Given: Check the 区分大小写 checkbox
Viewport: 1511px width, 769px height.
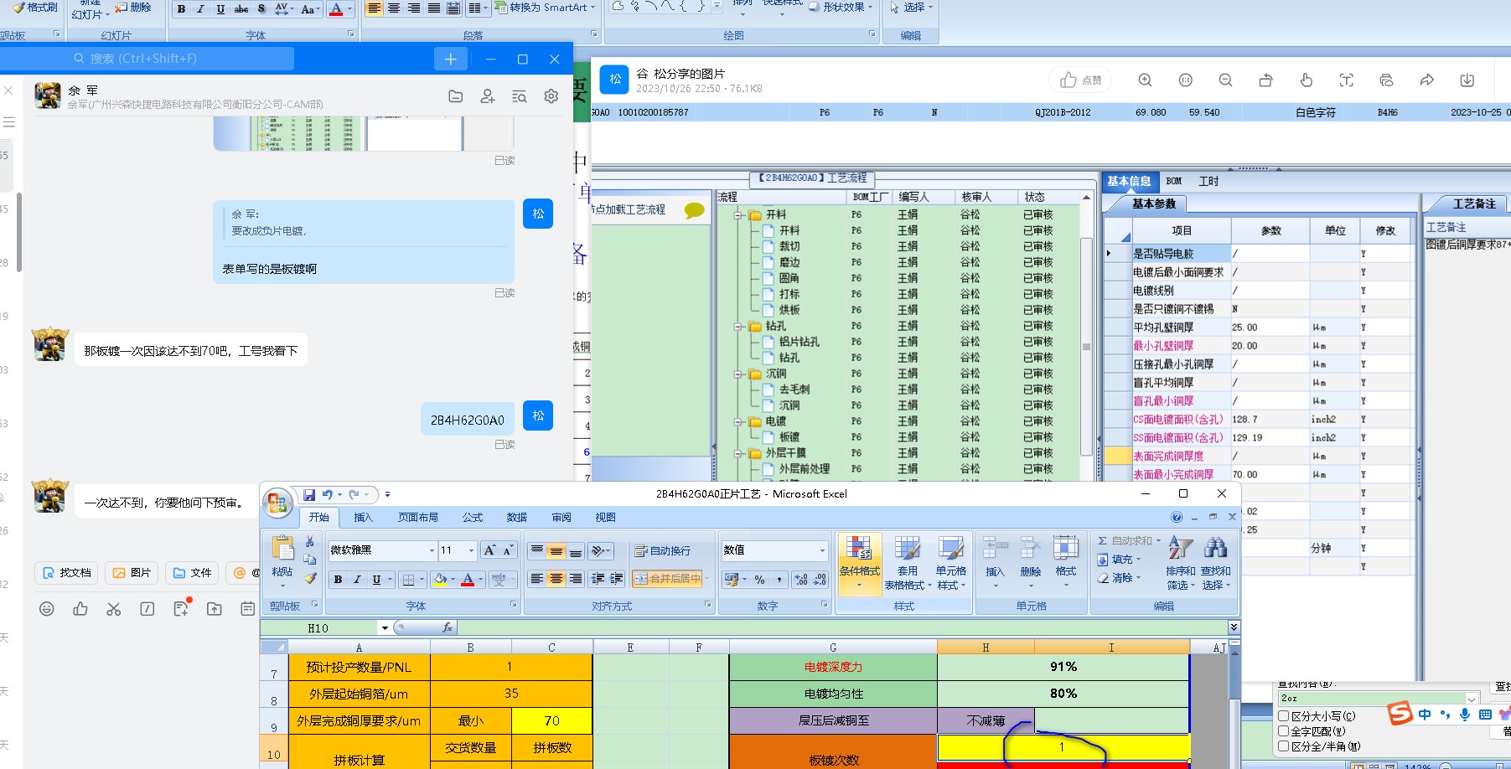Looking at the screenshot, I should (x=1283, y=716).
